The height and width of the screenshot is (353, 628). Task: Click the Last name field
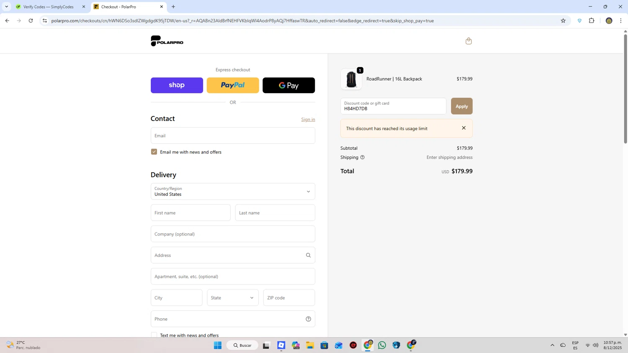(x=275, y=213)
